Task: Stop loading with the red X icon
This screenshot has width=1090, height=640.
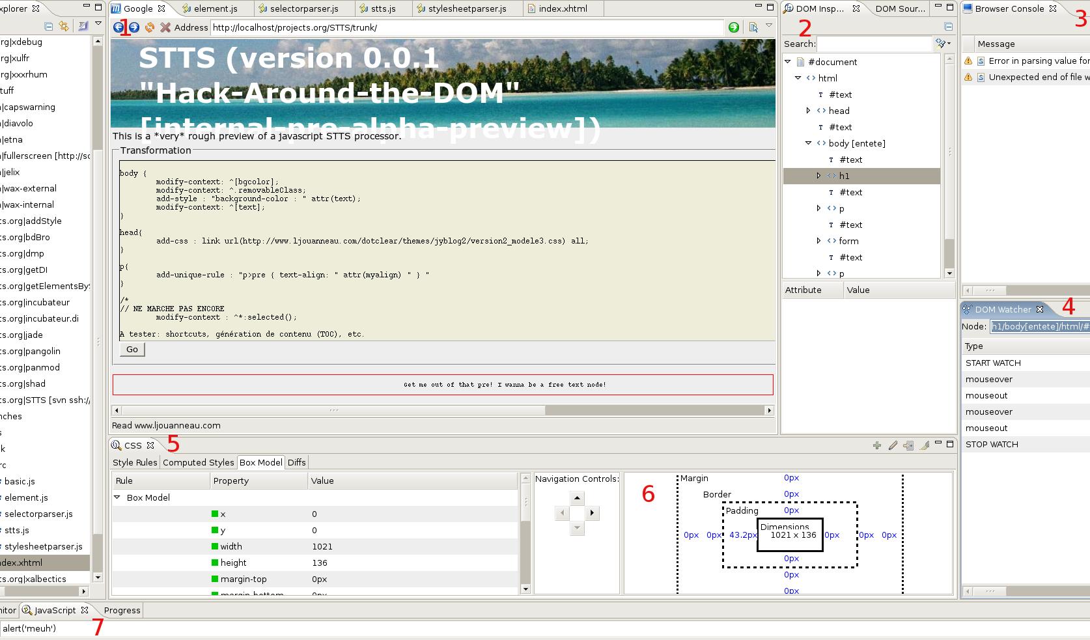Action: [x=165, y=27]
